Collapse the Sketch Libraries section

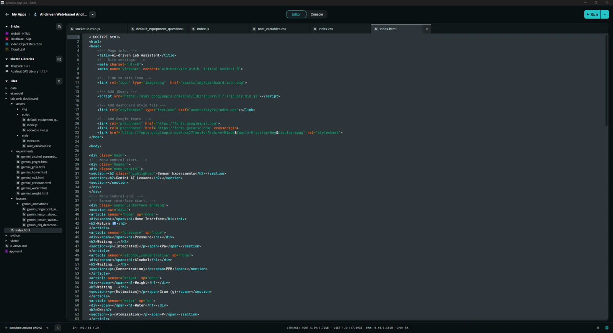(7, 59)
